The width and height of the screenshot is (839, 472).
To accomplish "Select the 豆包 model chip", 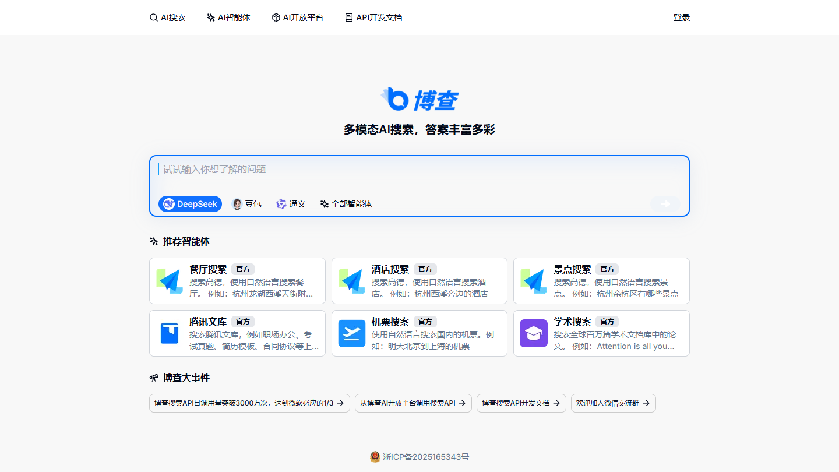I will point(246,204).
